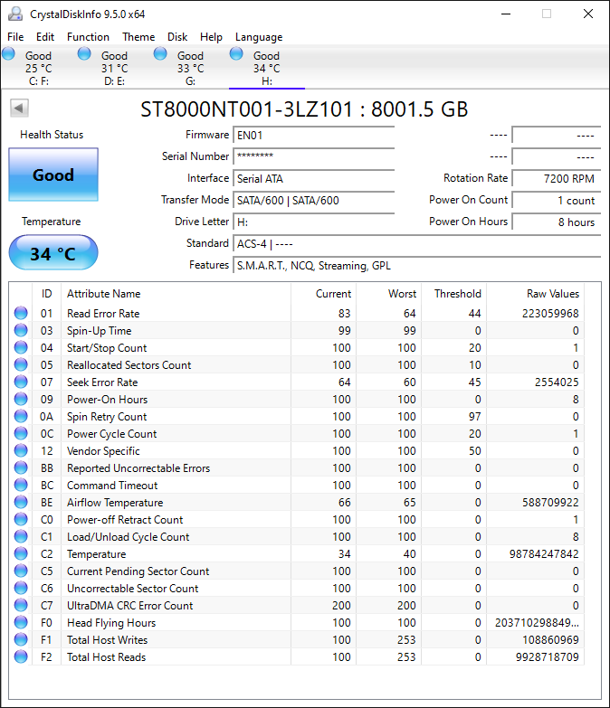Open the Language menu
Viewport: 610px width, 708px height.
click(x=259, y=36)
